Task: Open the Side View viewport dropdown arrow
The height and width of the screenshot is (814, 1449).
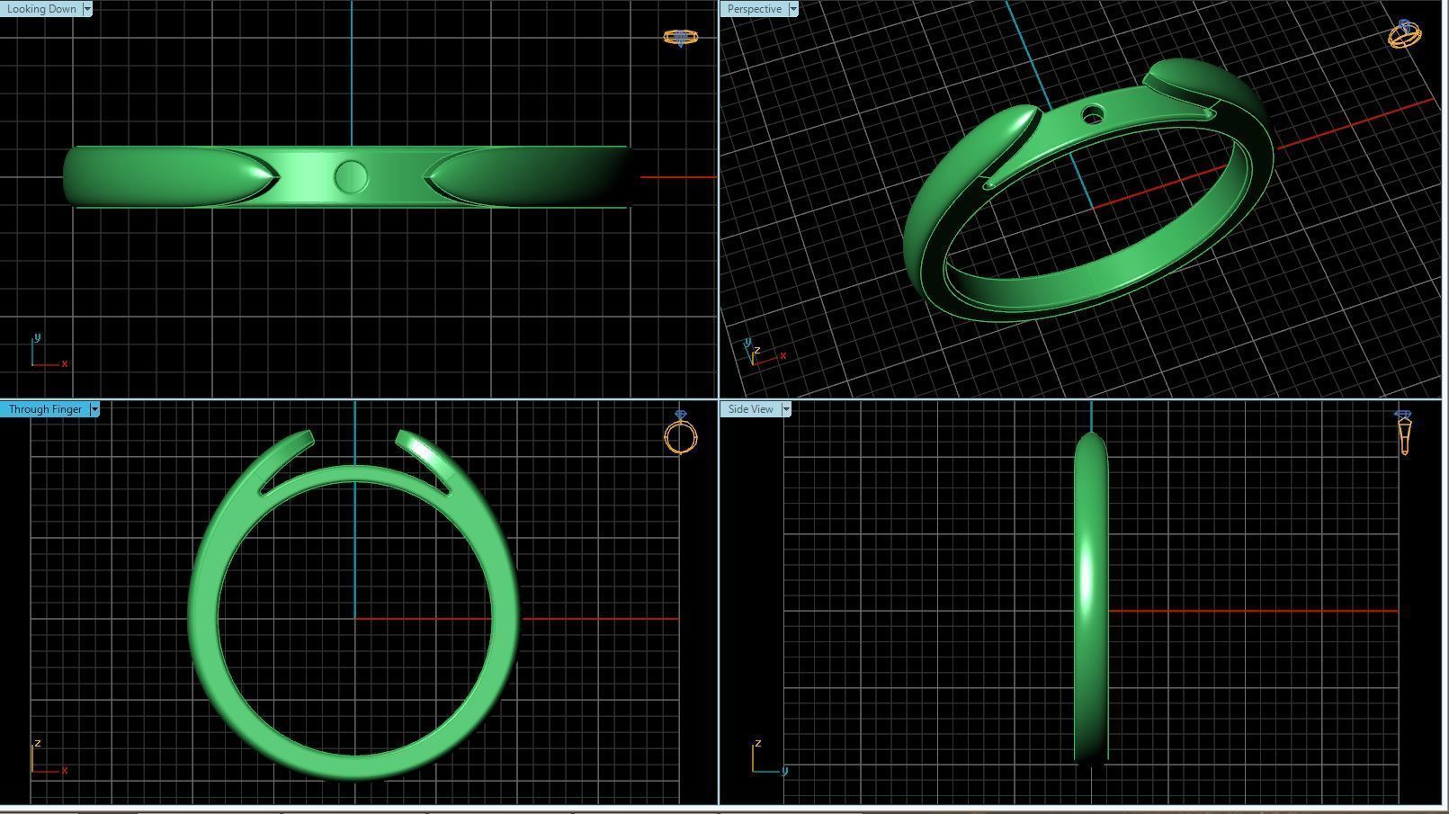Action: click(786, 409)
